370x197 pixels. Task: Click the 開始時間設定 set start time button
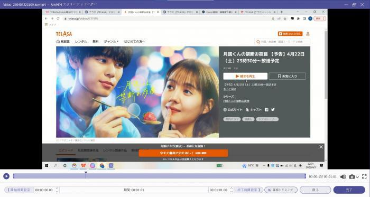coord(19,190)
